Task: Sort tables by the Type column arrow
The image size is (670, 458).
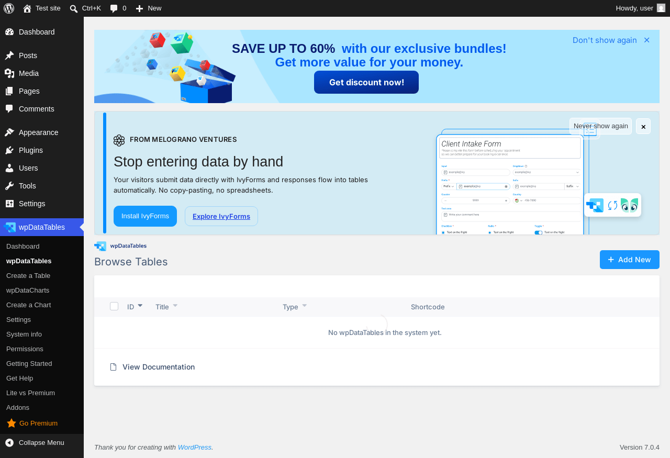Action: click(x=304, y=305)
